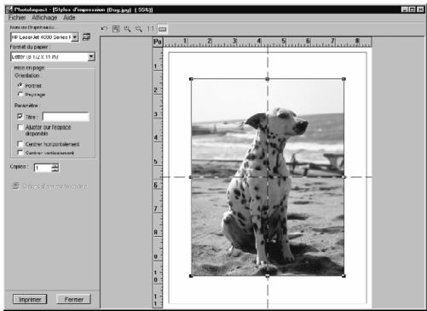Image resolution: width=427 pixels, height=311 pixels.
Task: Open the HP LaserJet 4000 printer dropdown
Action: [x=75, y=37]
